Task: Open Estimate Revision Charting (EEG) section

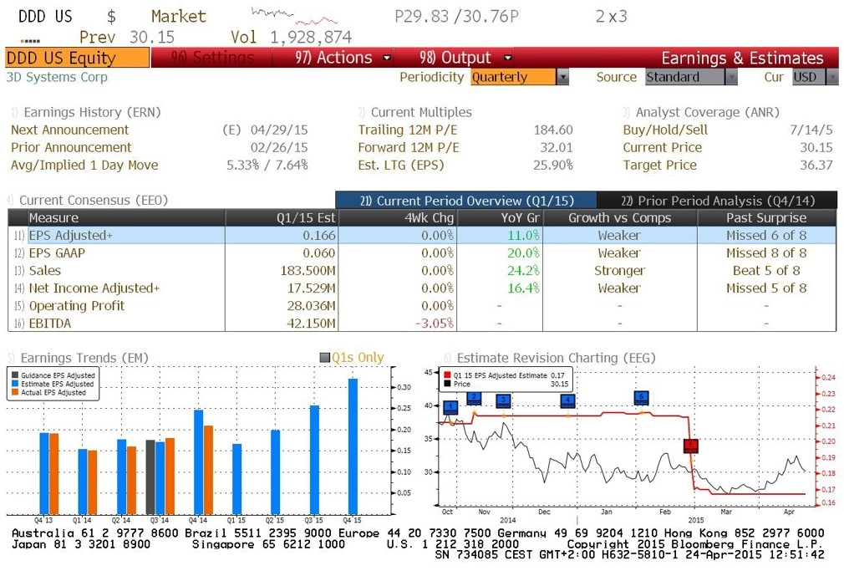Action: 556,358
